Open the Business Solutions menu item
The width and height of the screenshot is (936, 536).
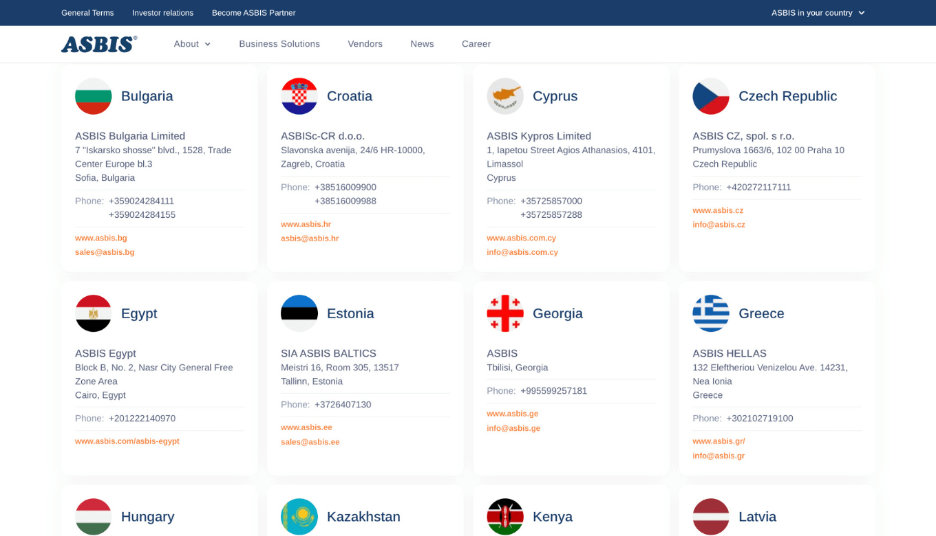[x=279, y=44]
